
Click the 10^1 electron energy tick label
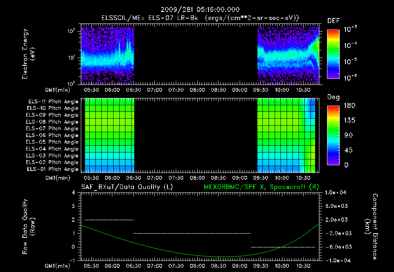click(71, 58)
